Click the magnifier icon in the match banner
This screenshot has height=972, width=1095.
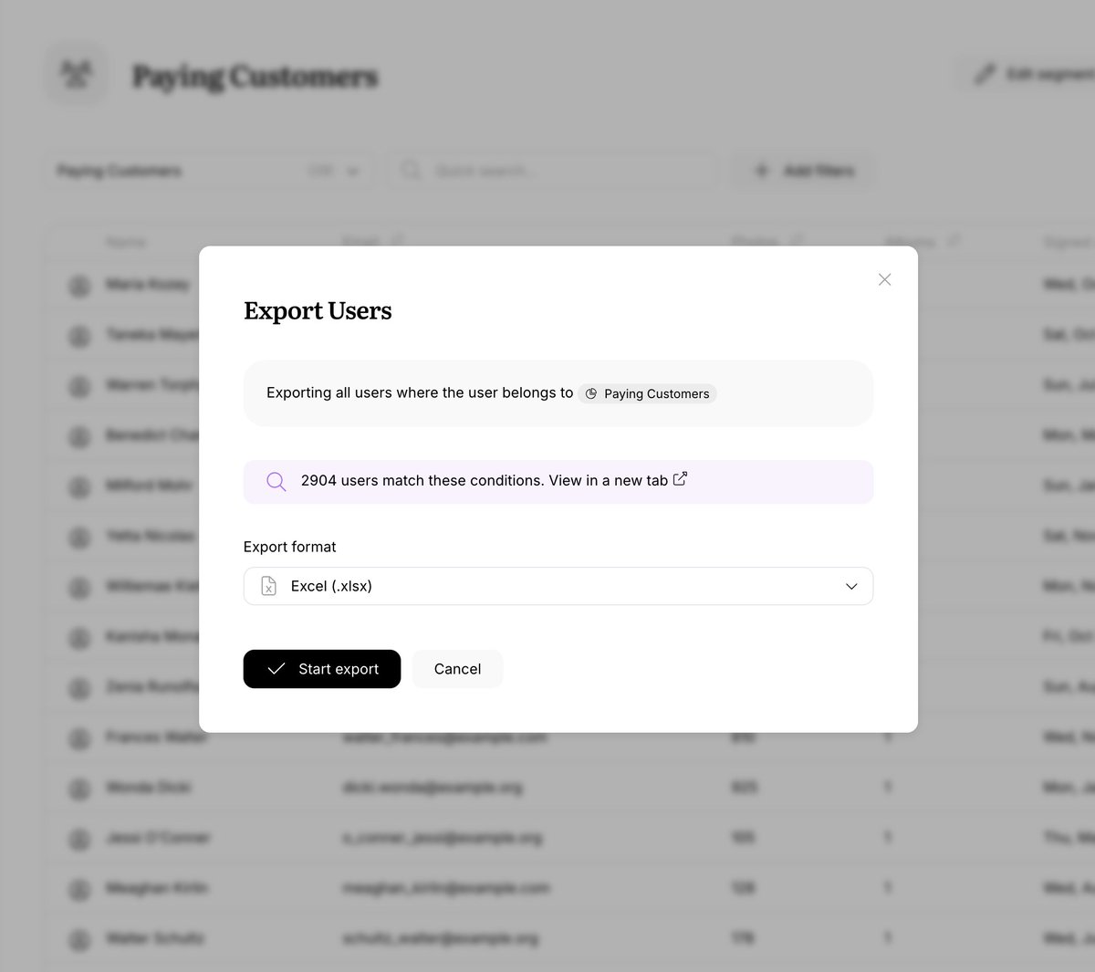point(276,481)
